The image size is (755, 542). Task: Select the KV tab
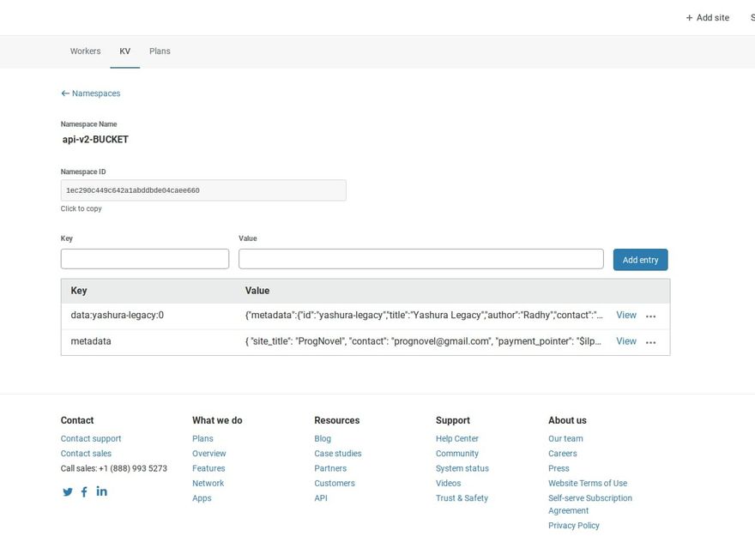pyautogui.click(x=124, y=51)
